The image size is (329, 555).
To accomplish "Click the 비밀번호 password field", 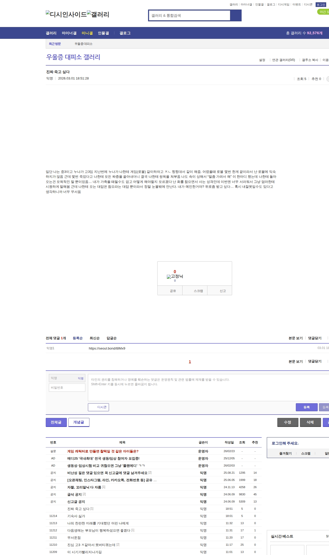I will 67,388.
